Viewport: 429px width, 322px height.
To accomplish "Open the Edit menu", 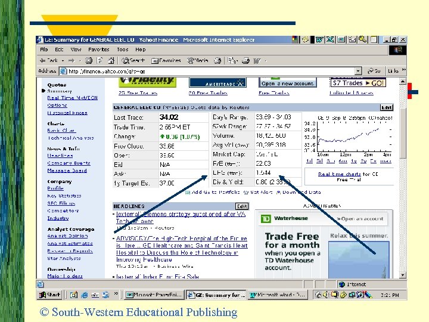I will (59, 49).
